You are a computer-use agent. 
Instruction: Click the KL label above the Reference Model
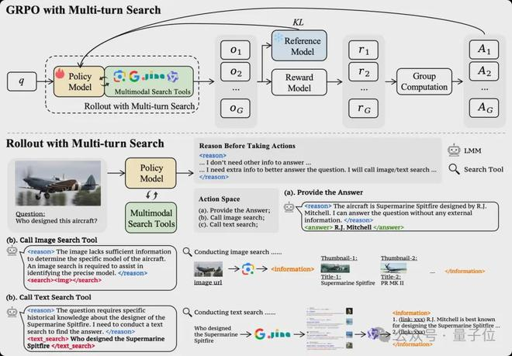298,22
